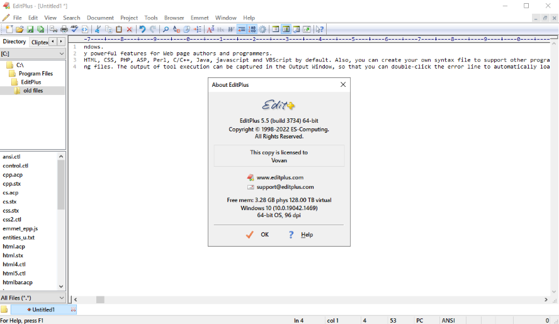This screenshot has width=559, height=324.
Task: Toggle the Output window toolbar button
Action: pyautogui.click(x=296, y=29)
